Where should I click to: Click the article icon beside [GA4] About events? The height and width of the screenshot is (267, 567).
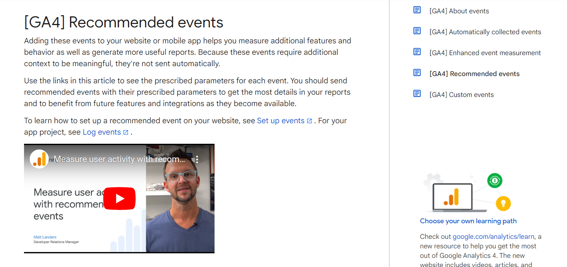(x=417, y=10)
